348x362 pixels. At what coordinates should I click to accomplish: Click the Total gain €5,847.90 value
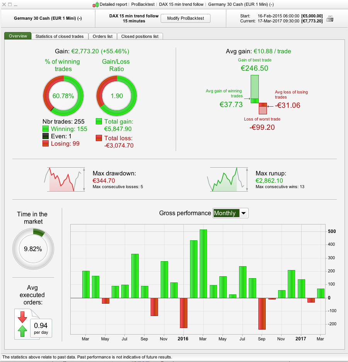(x=118, y=129)
